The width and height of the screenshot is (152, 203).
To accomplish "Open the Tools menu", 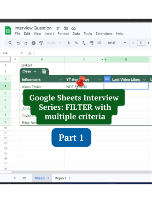I will (x=88, y=34).
